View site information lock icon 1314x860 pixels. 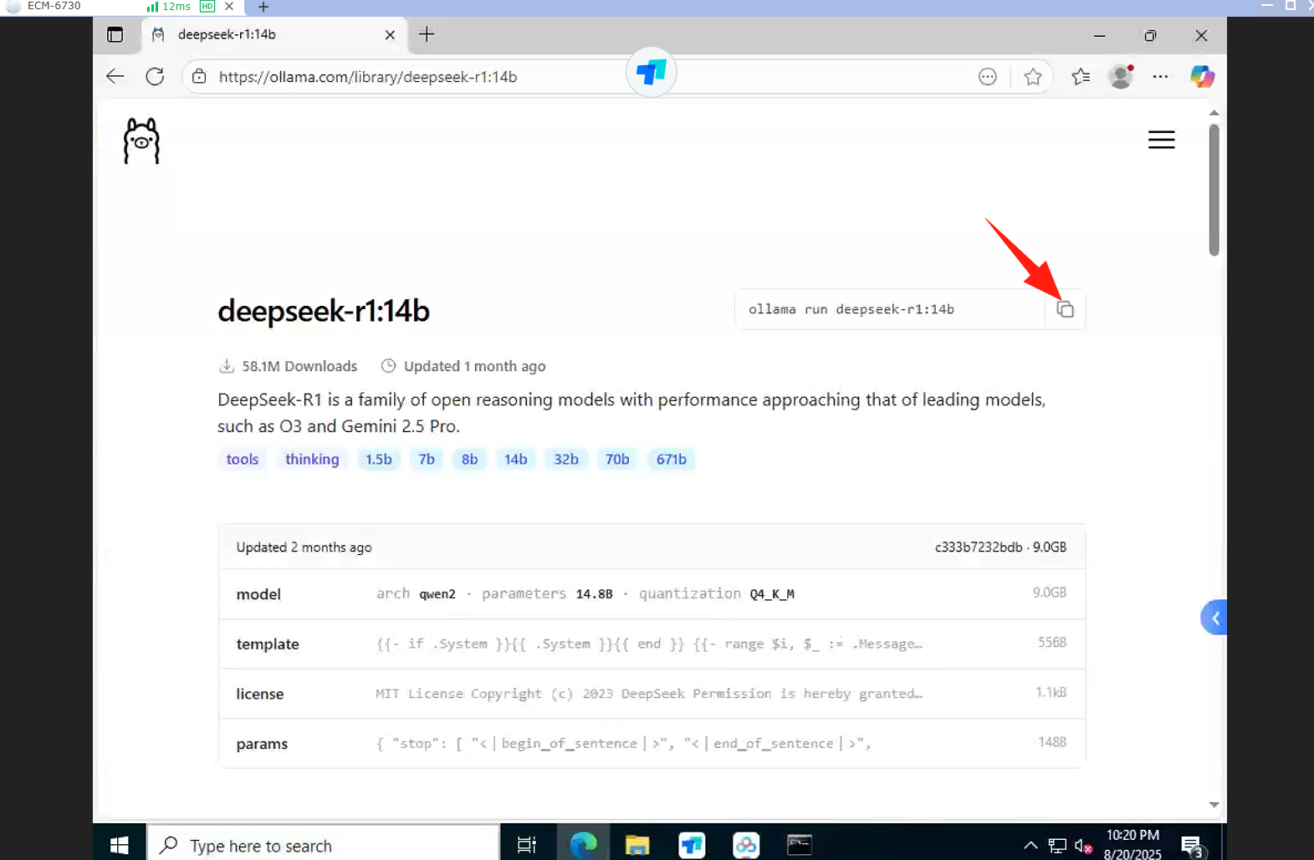199,77
